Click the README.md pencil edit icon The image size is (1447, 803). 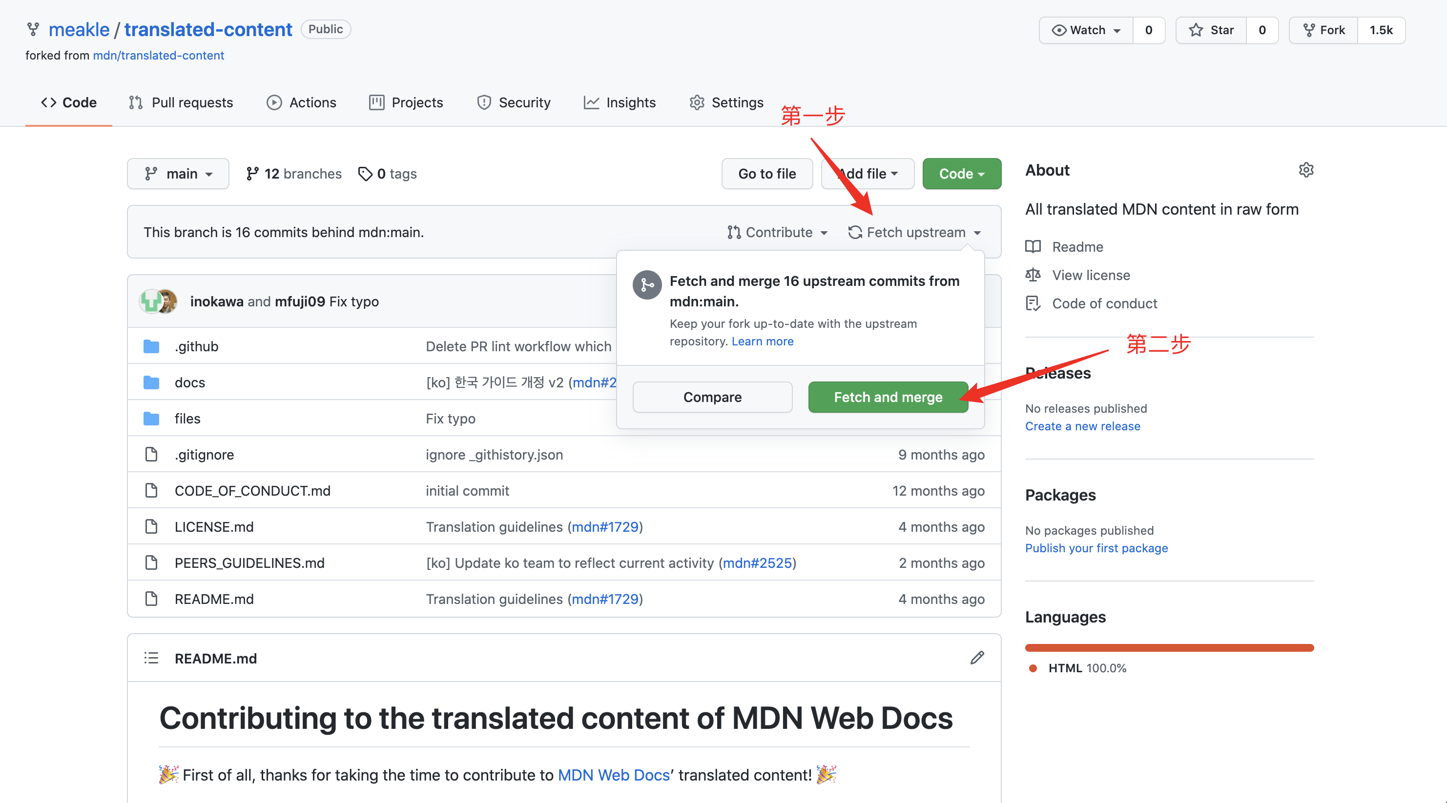tap(977, 658)
